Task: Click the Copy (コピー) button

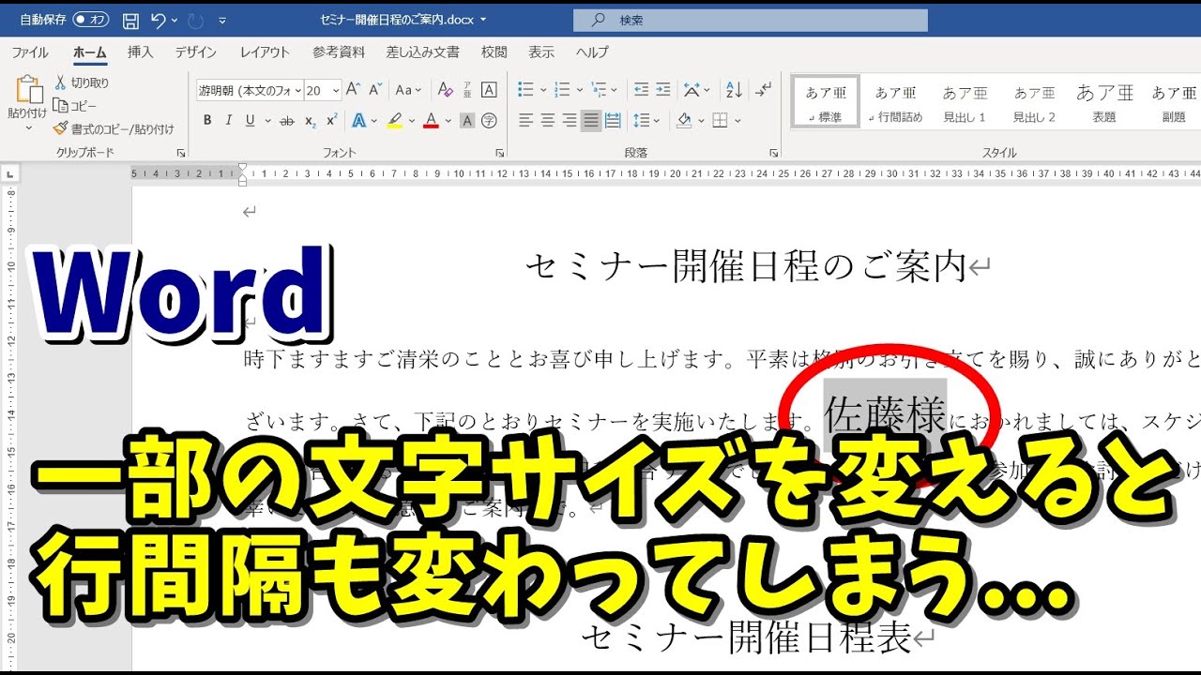Action: pos(75,106)
